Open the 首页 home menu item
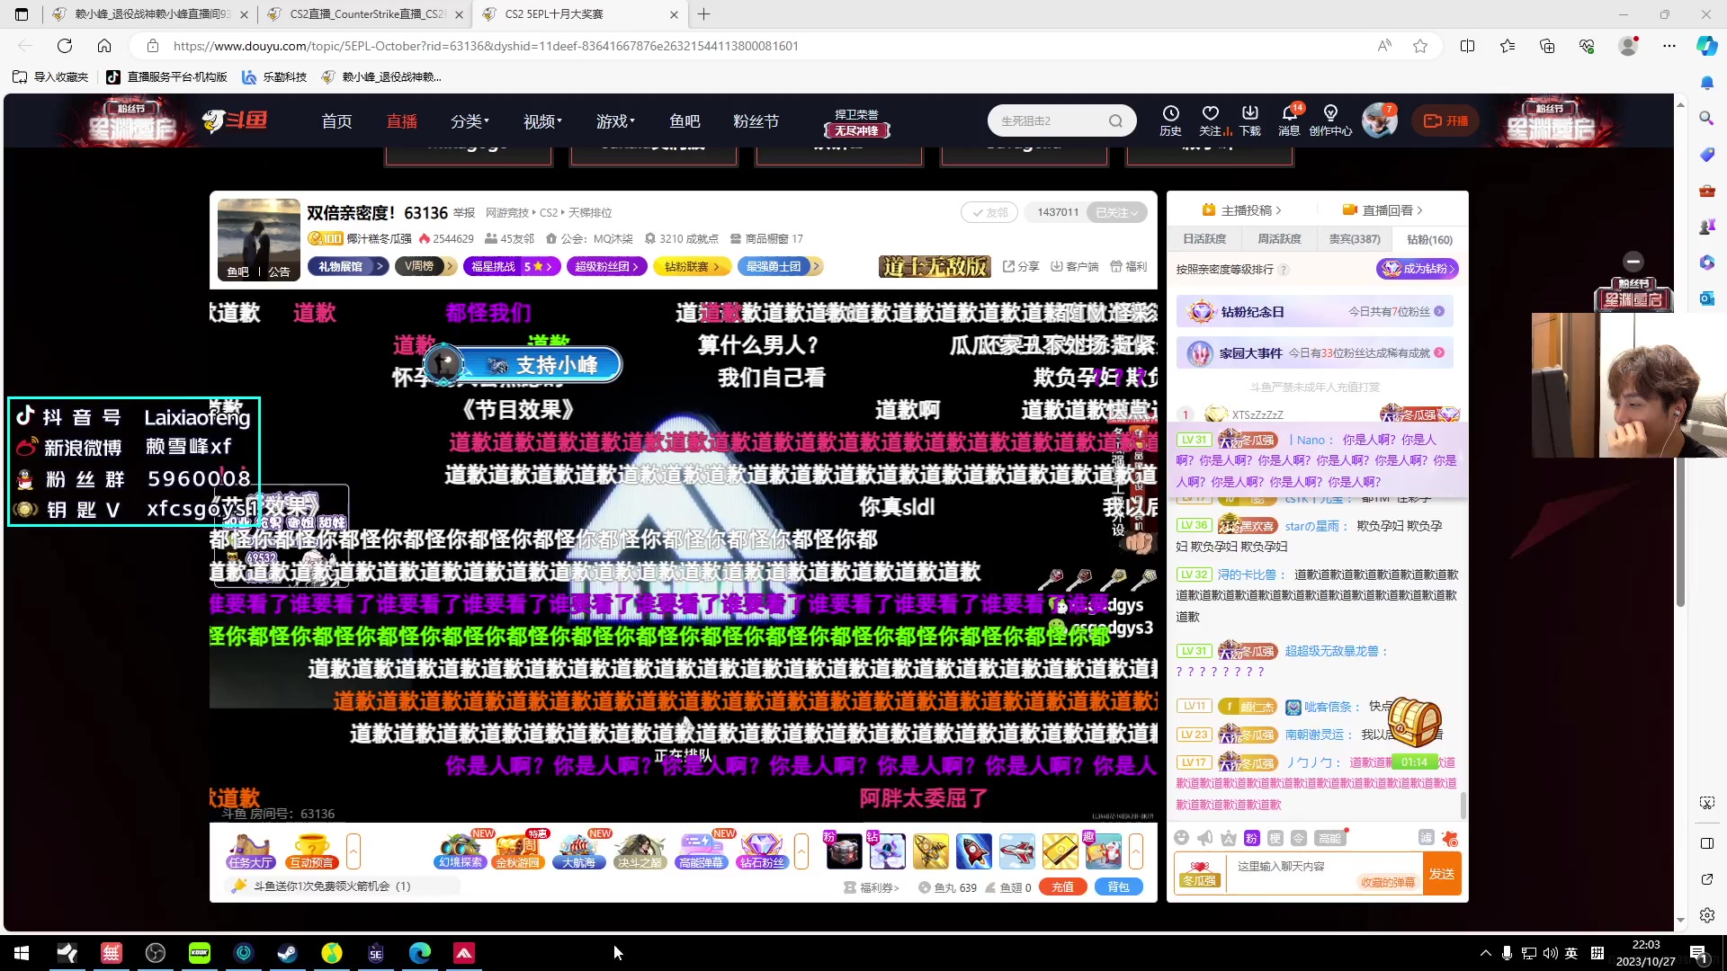The width and height of the screenshot is (1727, 971). click(337, 120)
